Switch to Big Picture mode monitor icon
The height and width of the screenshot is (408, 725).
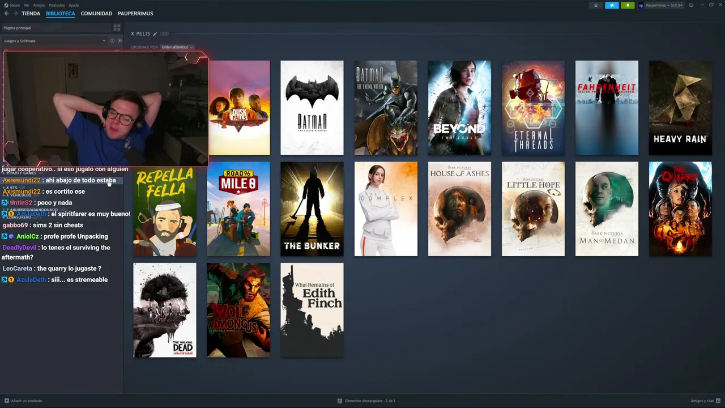(691, 5)
